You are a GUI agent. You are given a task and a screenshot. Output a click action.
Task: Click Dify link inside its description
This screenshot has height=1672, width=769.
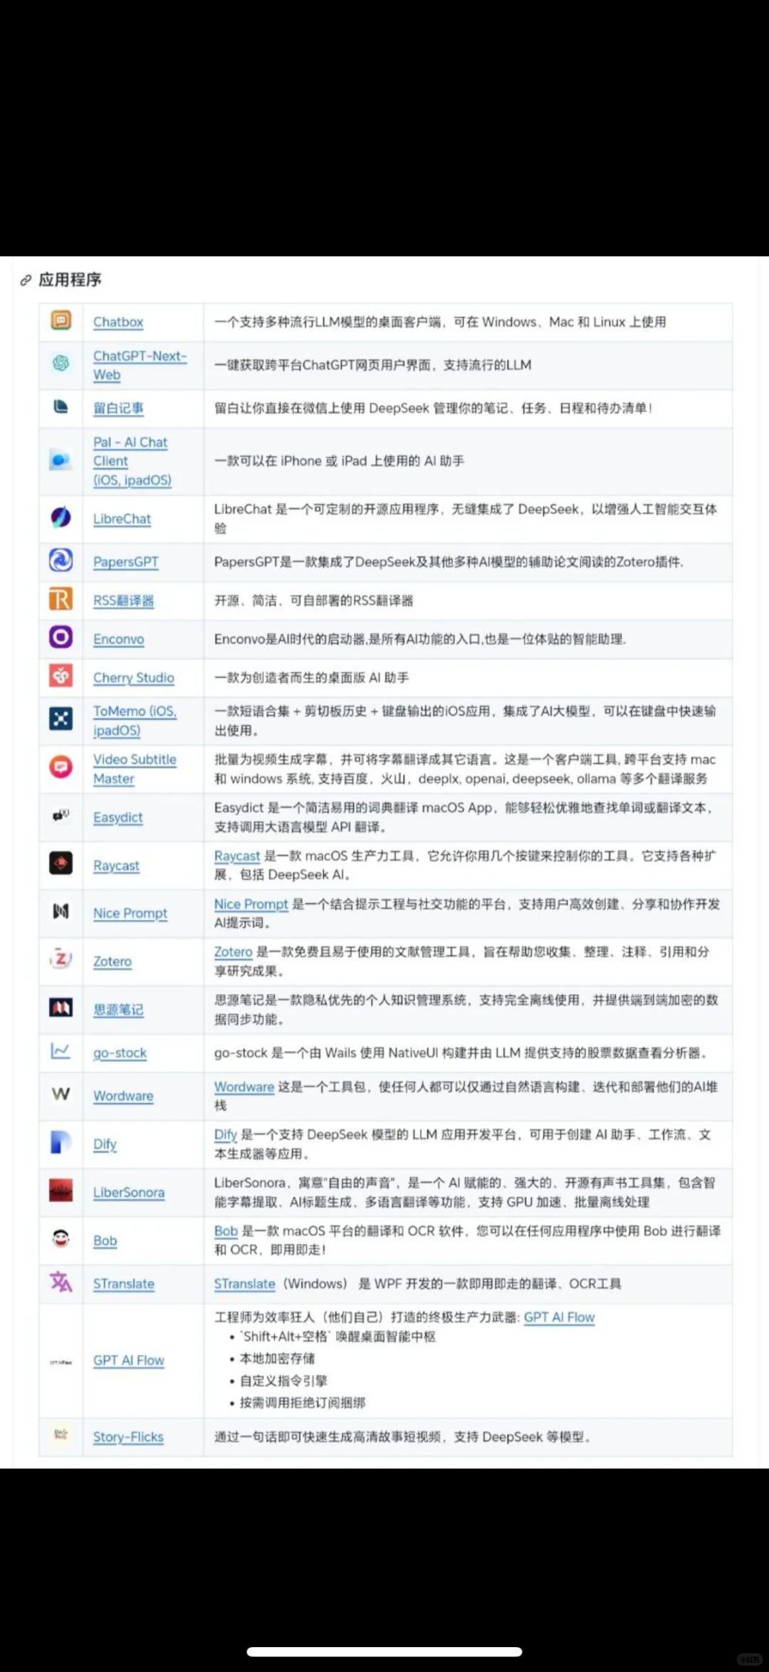coord(226,1134)
